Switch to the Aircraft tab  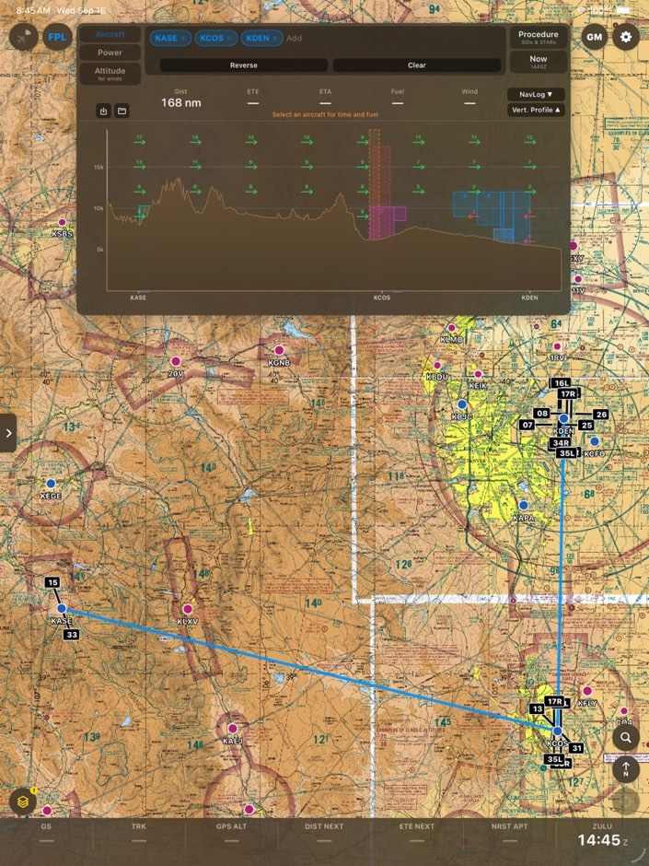pos(110,34)
